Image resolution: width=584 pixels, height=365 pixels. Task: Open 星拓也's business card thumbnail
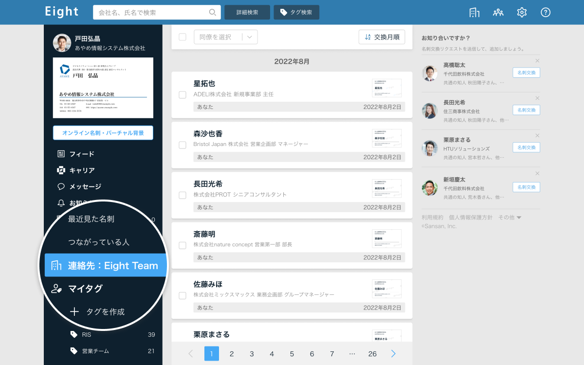387,88
